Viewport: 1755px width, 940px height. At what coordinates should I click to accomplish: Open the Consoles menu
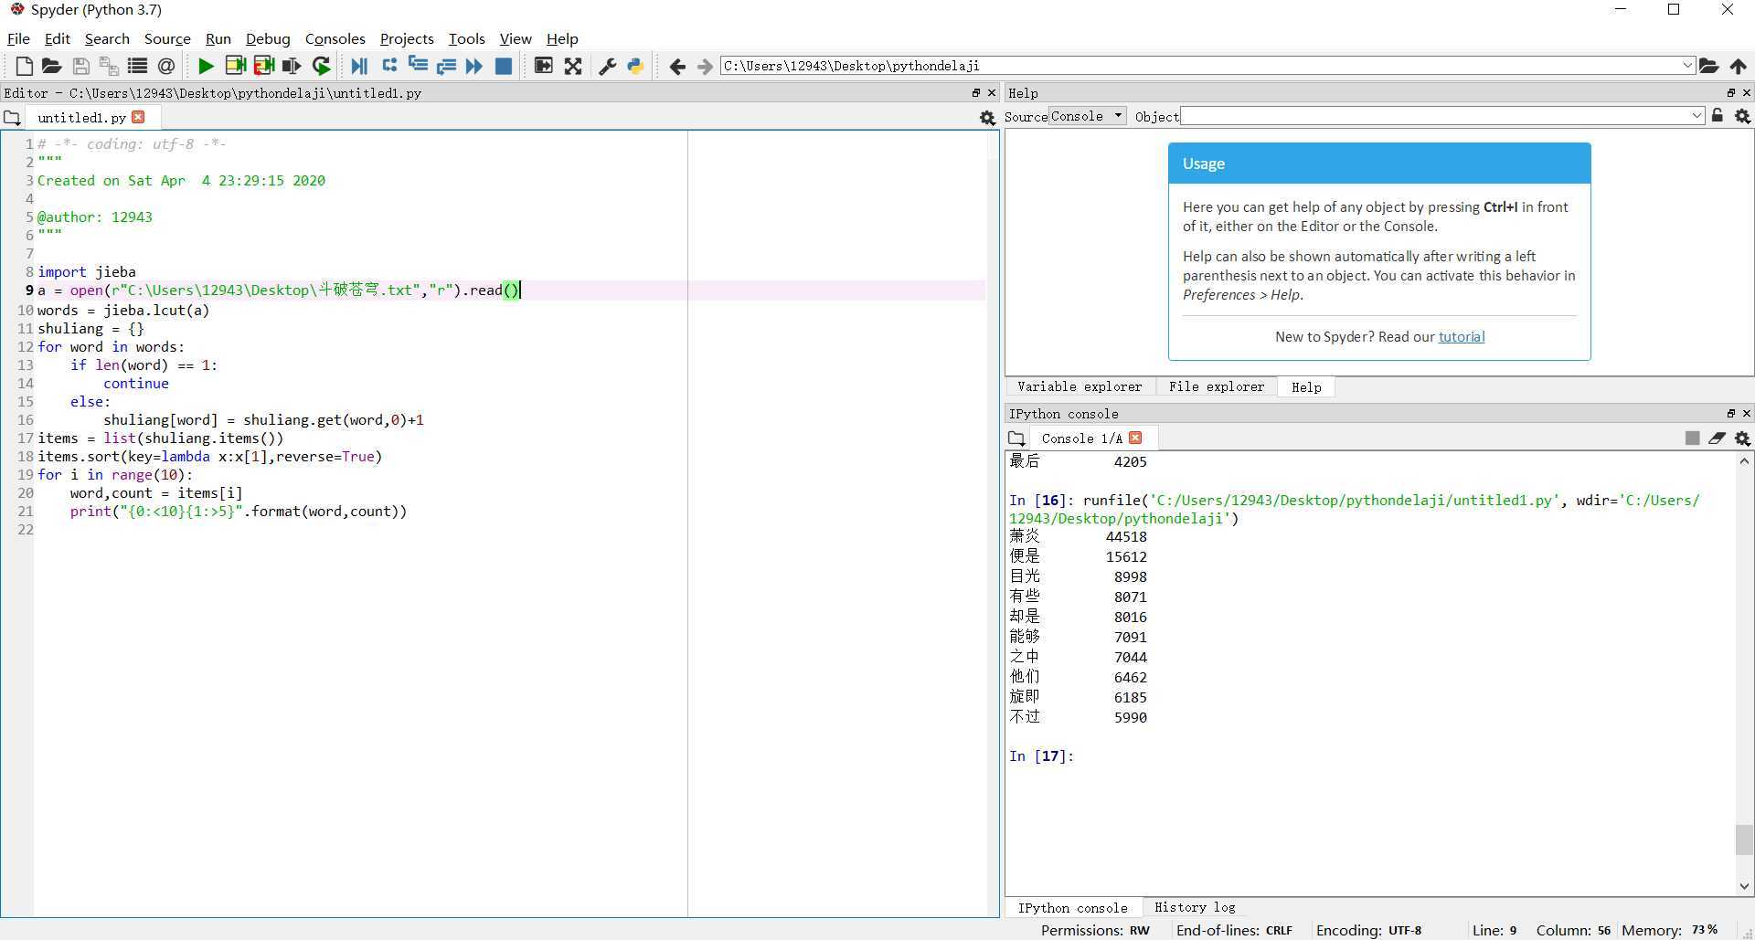335,38
